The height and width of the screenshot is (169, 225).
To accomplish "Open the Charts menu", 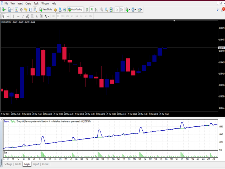I will pos(28,3).
